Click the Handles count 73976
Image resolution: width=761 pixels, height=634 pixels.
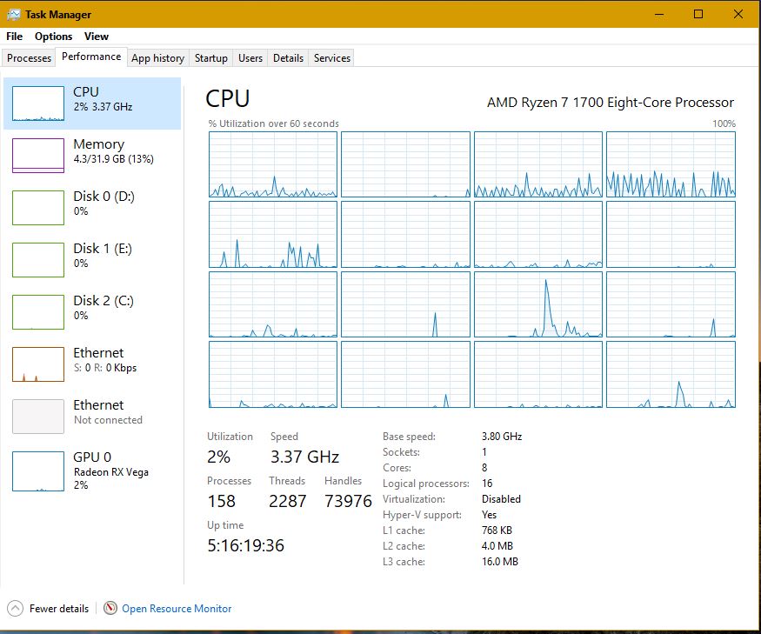click(348, 501)
